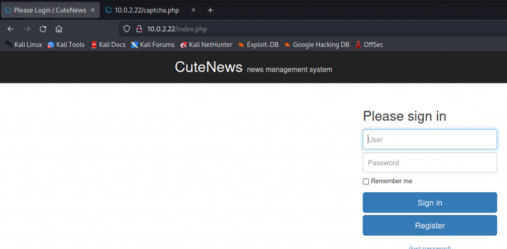507x249 pixels.
Task: Click the browser back arrow button
Action: pos(10,29)
